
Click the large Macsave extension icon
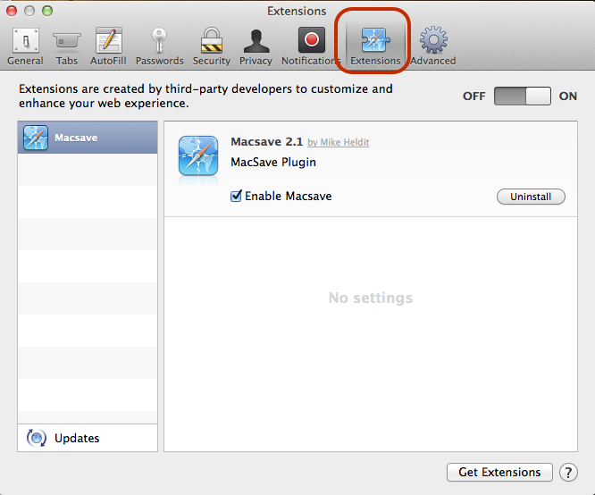point(198,155)
